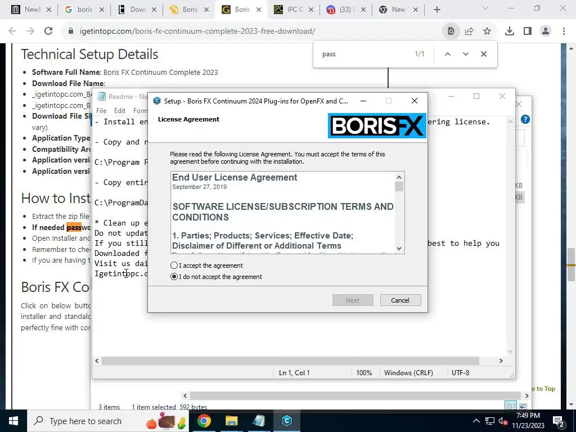Click the muted volume tray icon
This screenshot has width=576, height=432.
click(503, 421)
